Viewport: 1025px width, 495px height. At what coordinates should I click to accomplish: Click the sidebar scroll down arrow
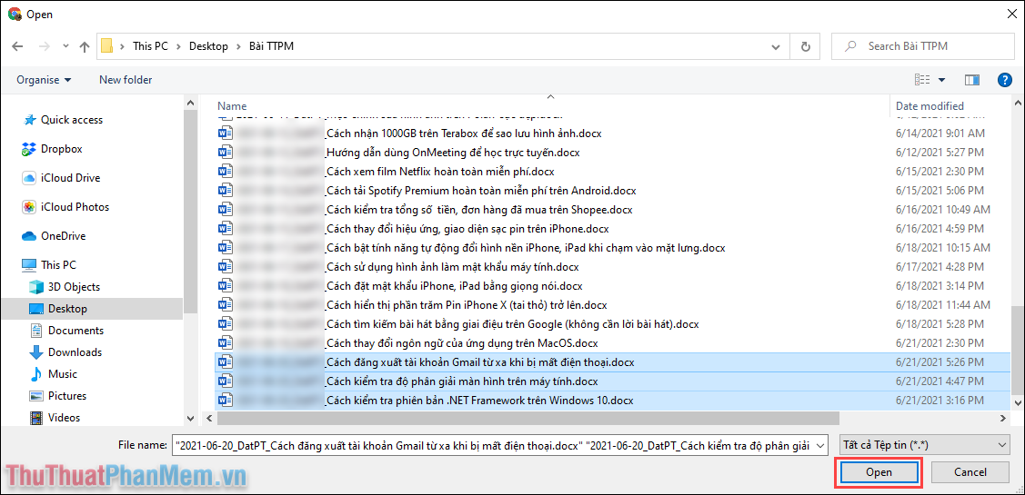(190, 418)
